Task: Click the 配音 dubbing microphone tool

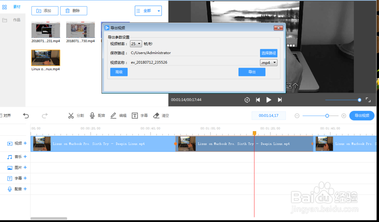Action: tap(97, 116)
